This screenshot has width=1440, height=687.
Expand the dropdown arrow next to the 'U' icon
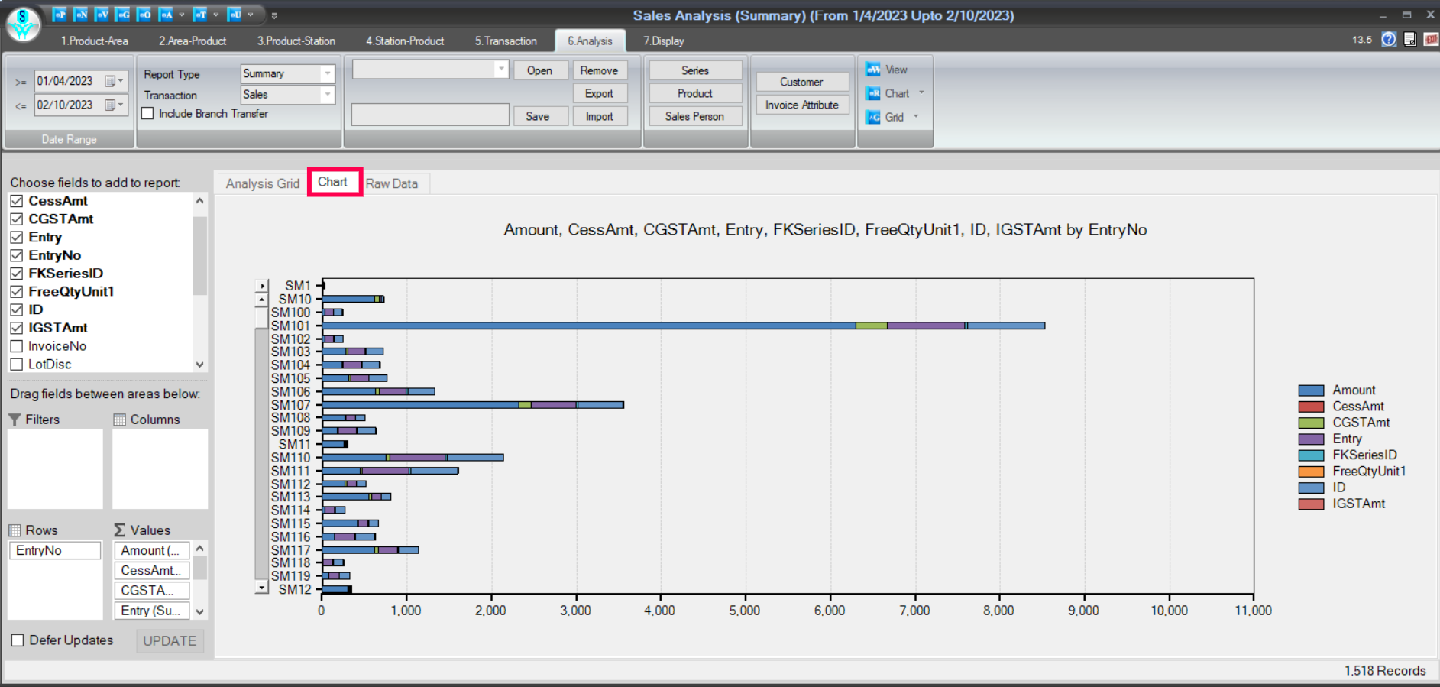pos(251,15)
